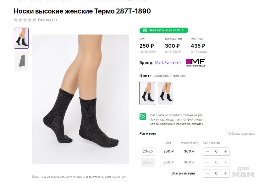Show the first product thumbnail with legs
The height and width of the screenshot is (182, 259).
point(21,38)
